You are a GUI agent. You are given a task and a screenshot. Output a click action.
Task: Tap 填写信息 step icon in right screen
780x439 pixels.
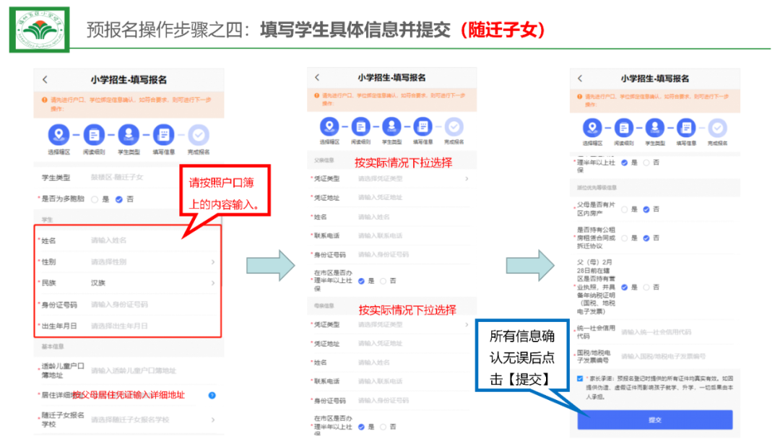686,128
